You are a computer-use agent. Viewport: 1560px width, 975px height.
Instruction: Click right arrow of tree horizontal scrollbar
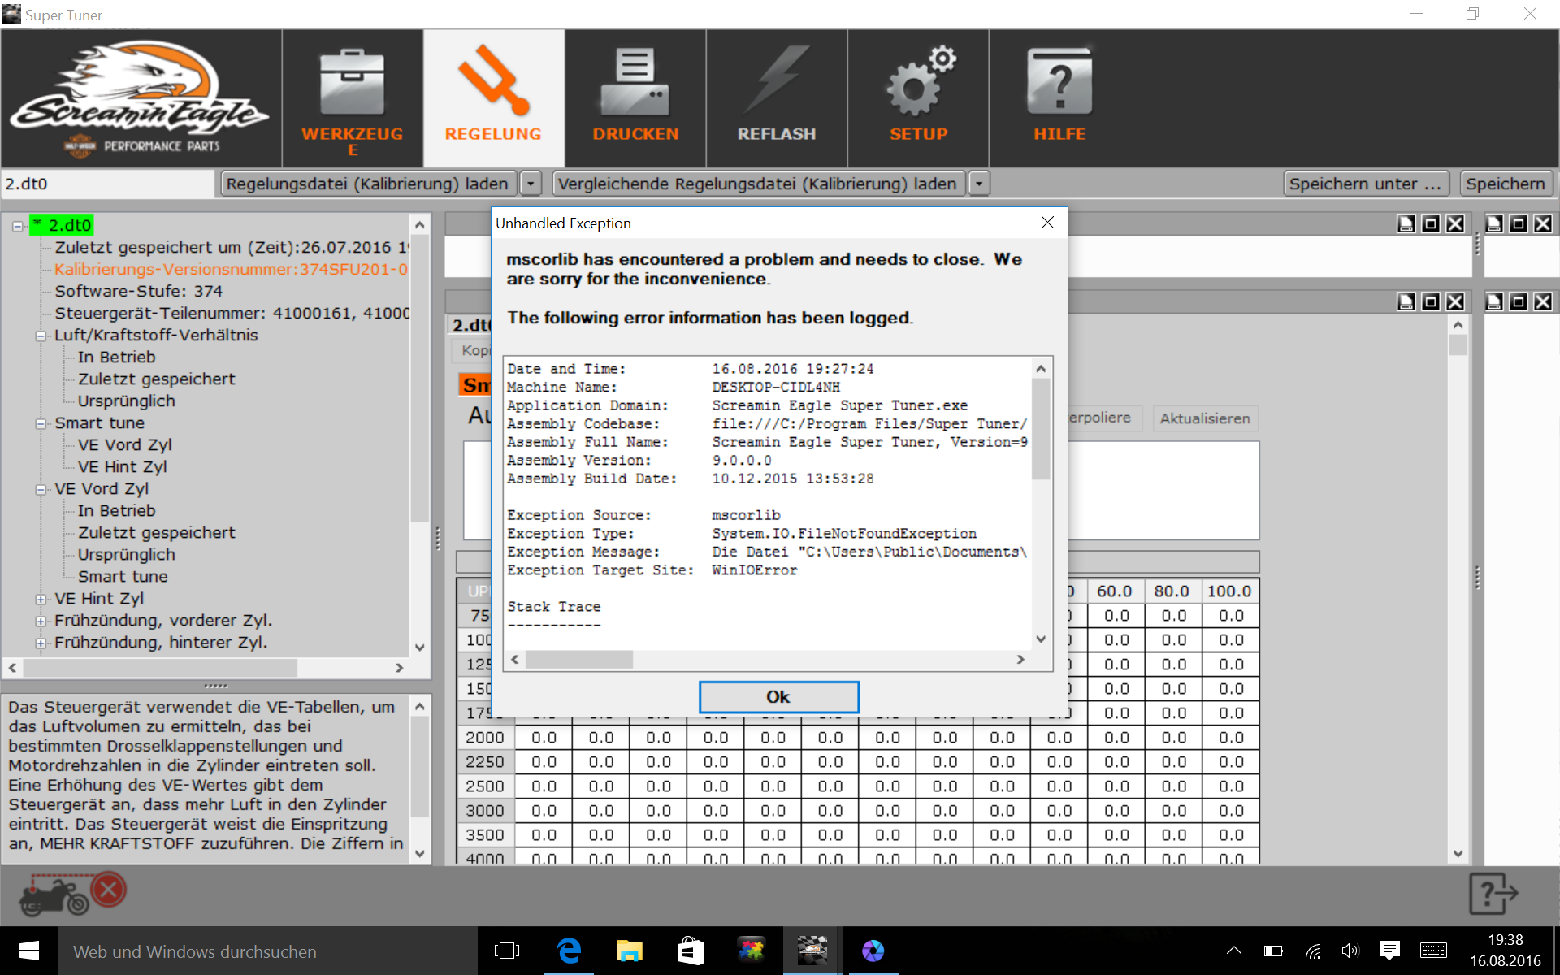click(x=399, y=668)
